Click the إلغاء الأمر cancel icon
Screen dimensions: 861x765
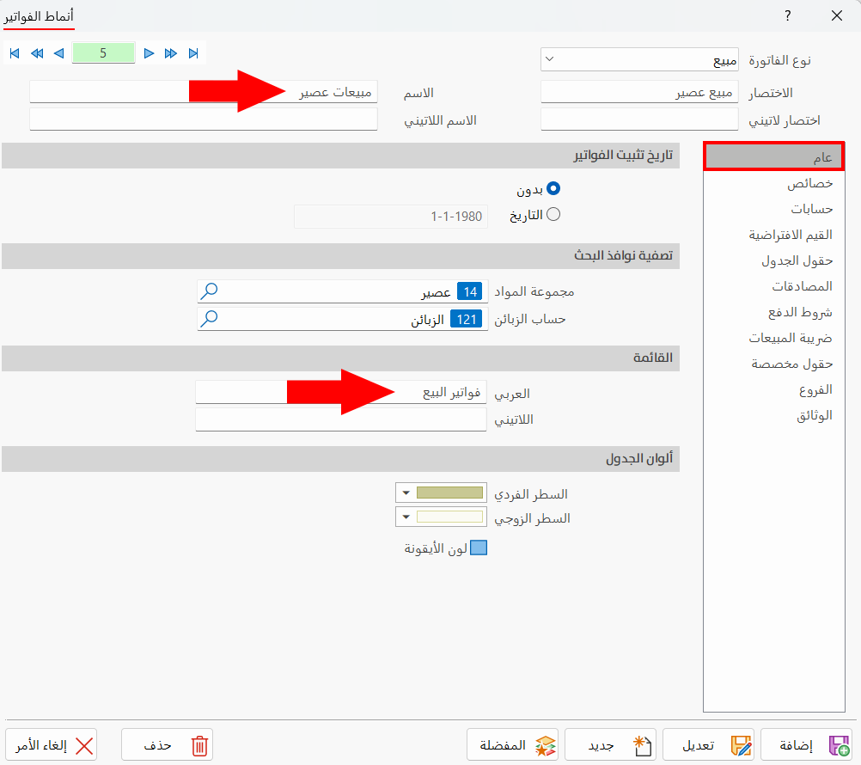click(86, 744)
